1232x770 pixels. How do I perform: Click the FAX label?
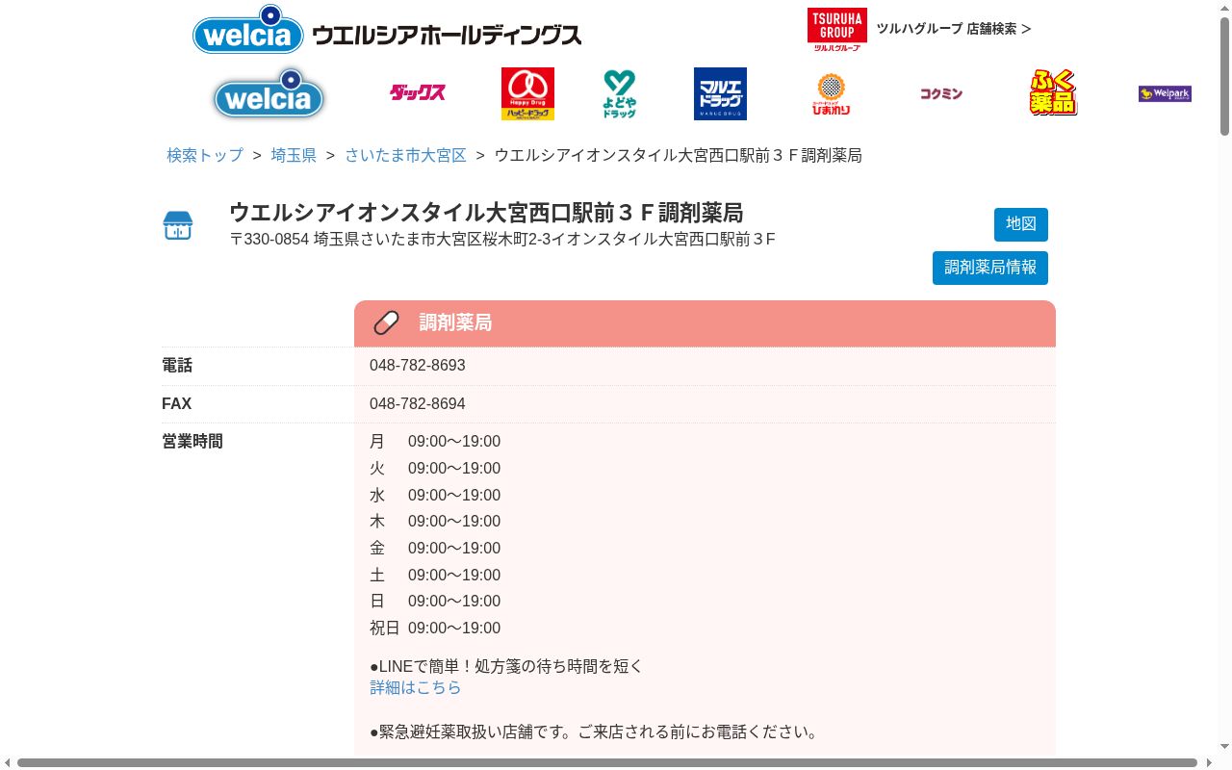point(177,403)
